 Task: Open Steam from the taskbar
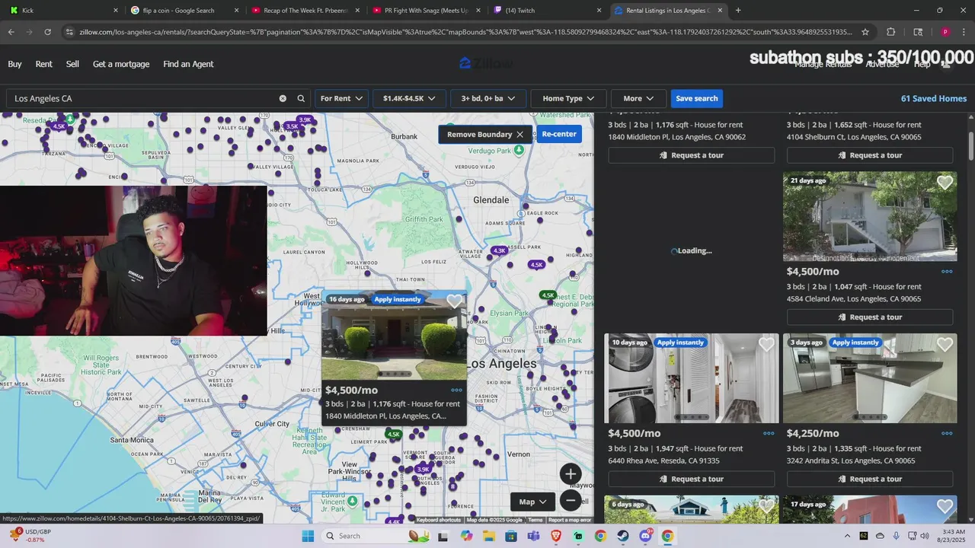622,536
